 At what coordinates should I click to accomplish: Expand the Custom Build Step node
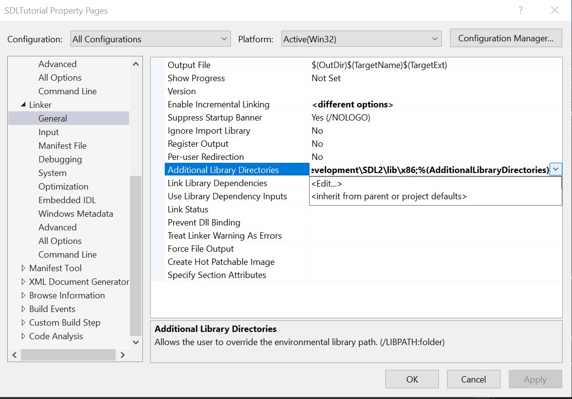(x=23, y=322)
